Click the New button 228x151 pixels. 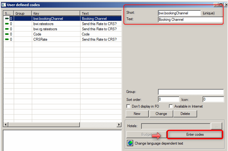(137, 114)
